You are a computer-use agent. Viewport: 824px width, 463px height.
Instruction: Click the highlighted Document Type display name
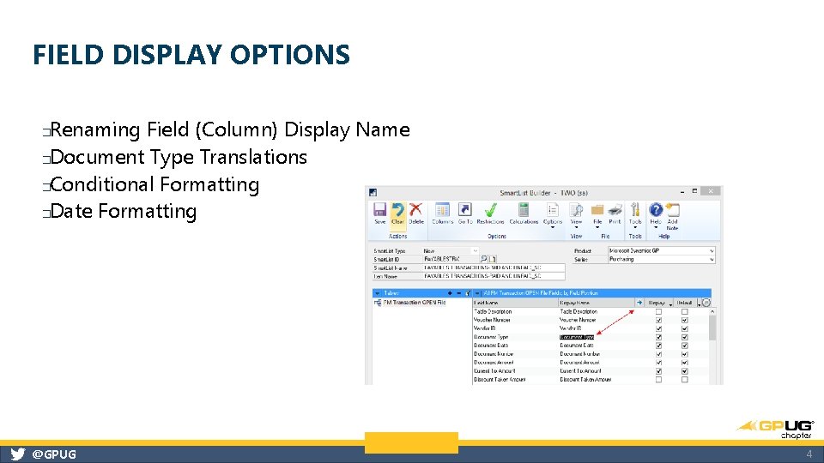click(x=577, y=337)
